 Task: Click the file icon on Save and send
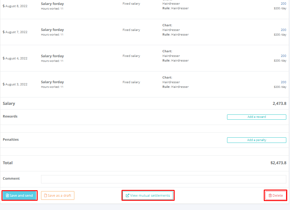point(7,195)
